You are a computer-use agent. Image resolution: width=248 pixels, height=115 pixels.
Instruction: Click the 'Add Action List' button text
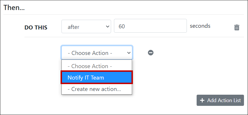(224, 100)
